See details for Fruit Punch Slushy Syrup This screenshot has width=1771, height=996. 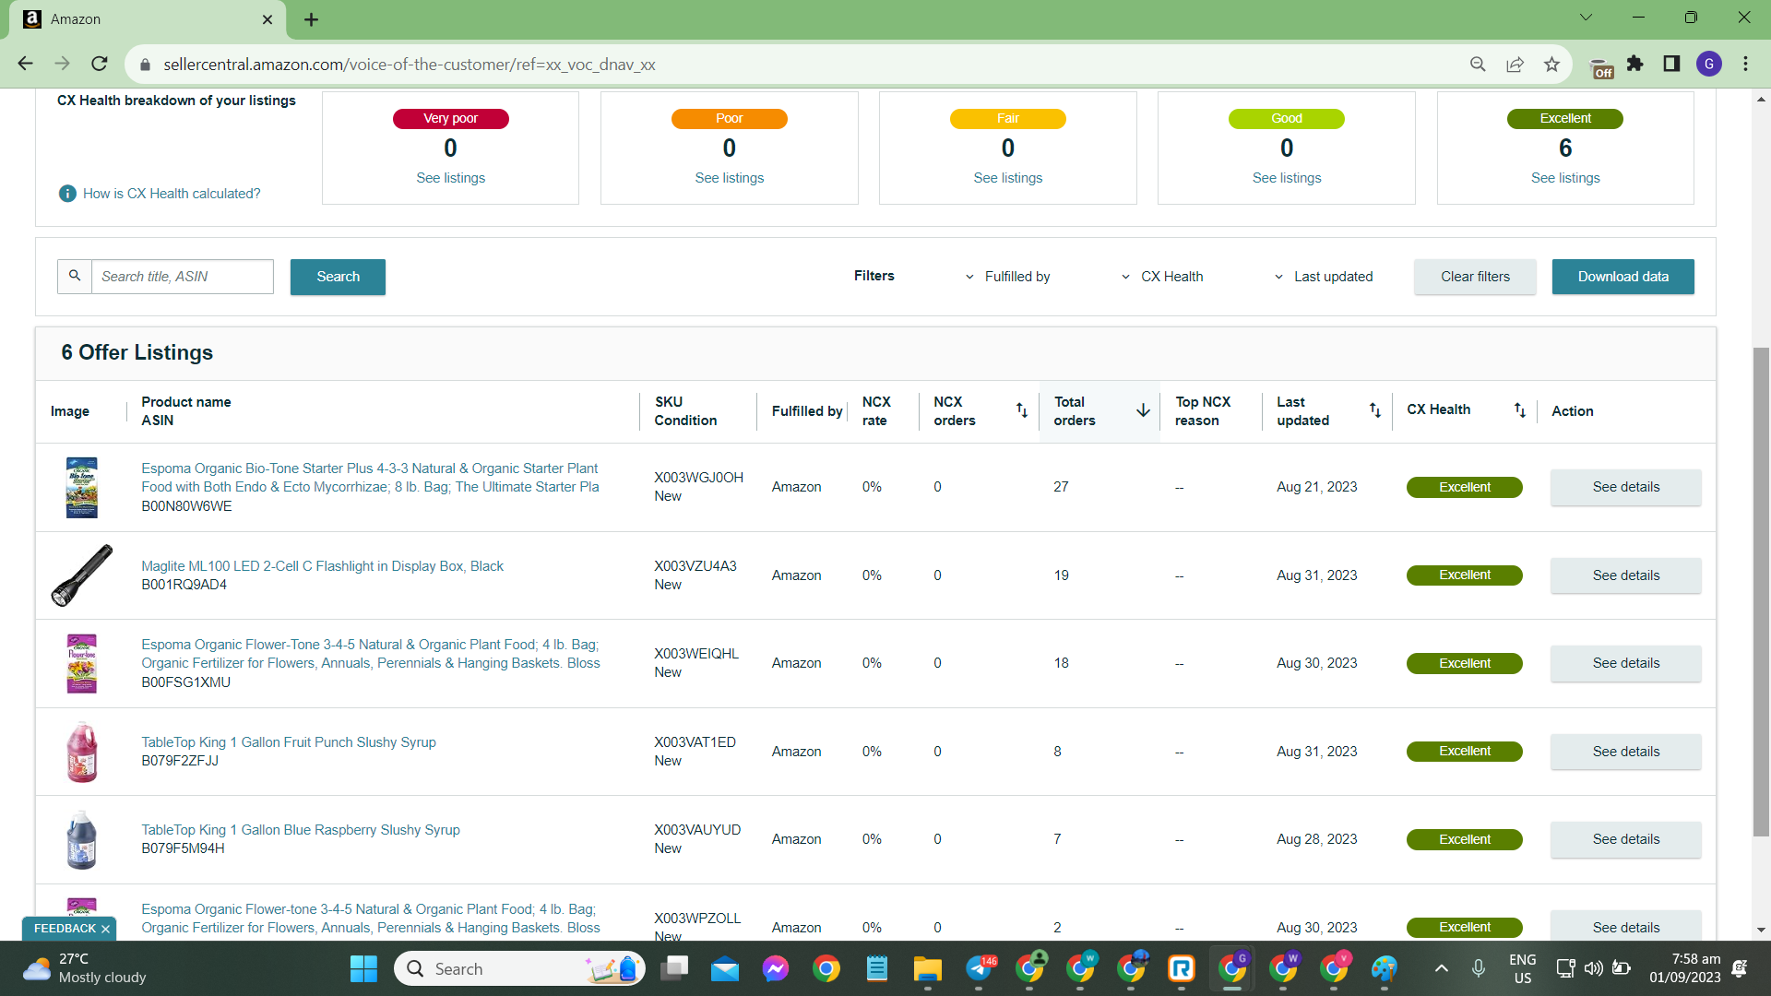coord(1625,752)
